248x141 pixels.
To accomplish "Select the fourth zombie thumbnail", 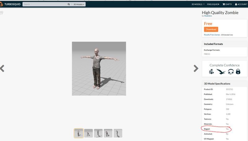I will click(108, 133).
